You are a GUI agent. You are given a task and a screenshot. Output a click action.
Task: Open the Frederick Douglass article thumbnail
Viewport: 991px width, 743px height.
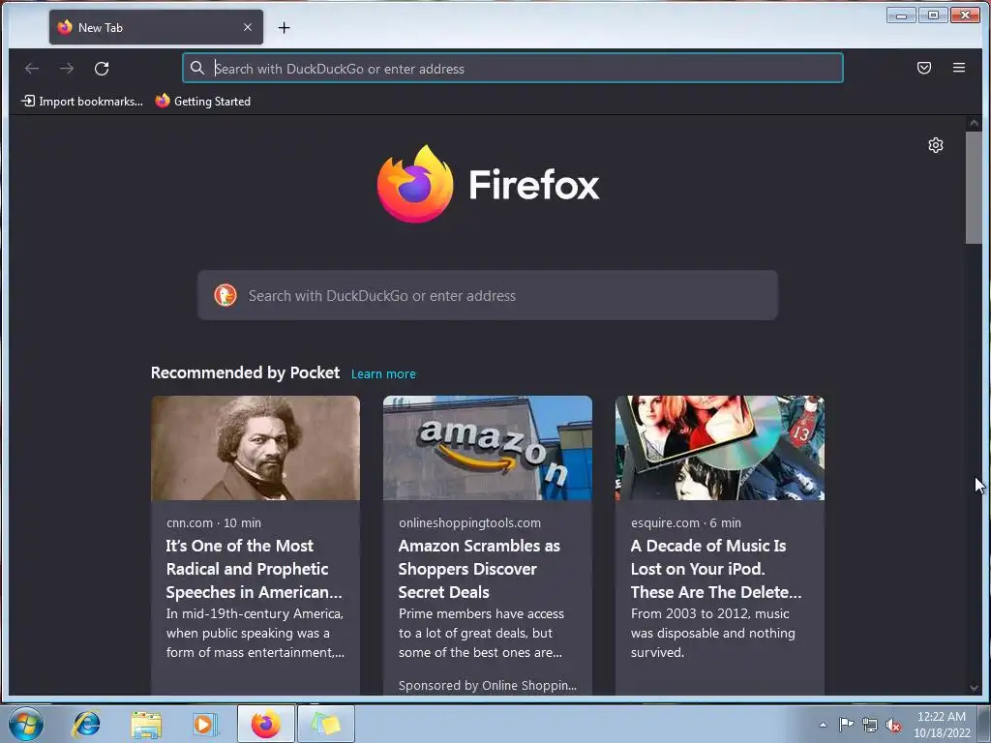click(x=255, y=448)
